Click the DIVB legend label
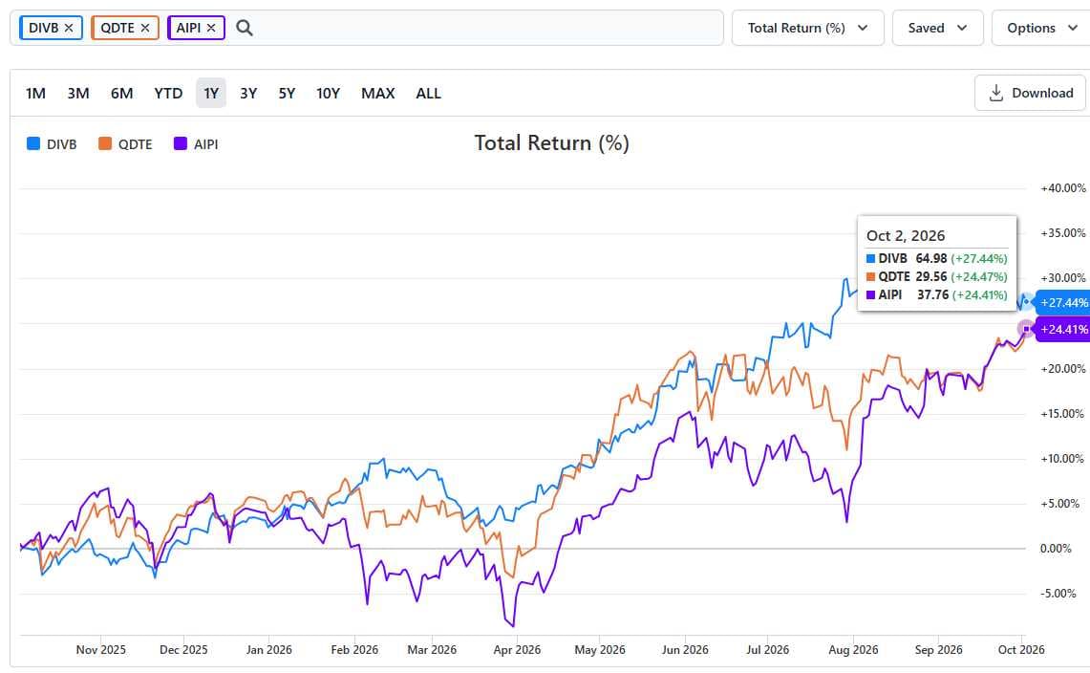The width and height of the screenshot is (1090, 673). tap(62, 144)
